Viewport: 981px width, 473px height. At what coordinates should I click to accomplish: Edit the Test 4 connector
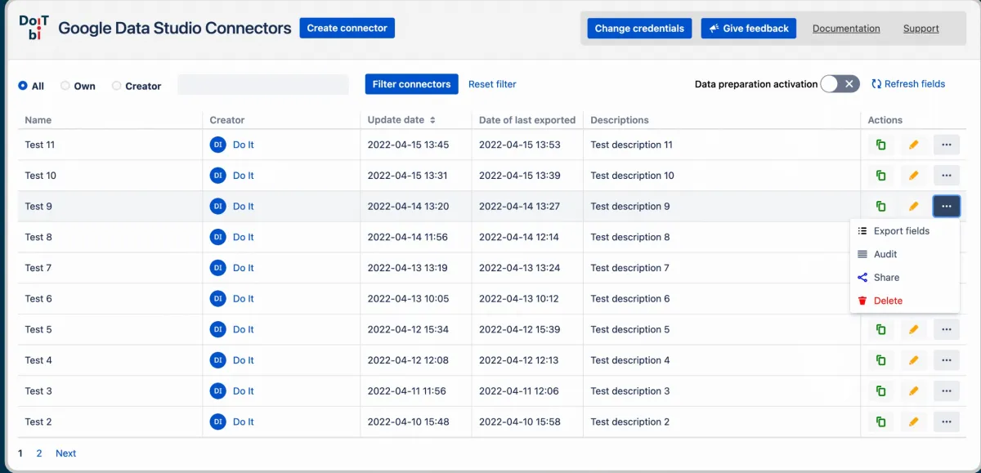click(914, 360)
